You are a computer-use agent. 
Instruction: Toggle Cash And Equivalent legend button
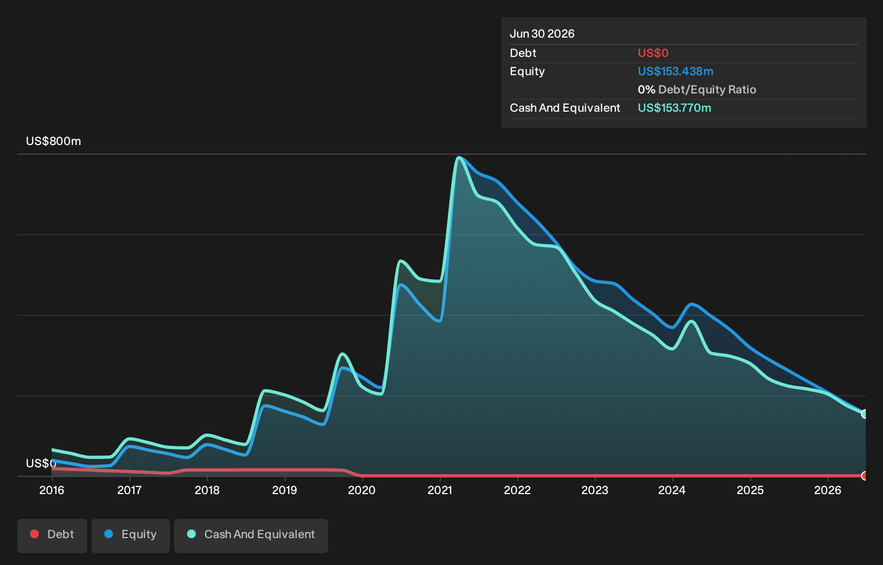coord(251,535)
